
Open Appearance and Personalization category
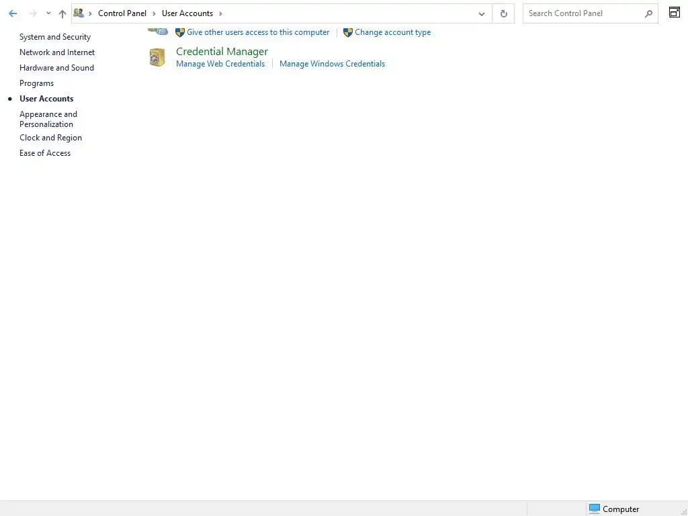48,119
